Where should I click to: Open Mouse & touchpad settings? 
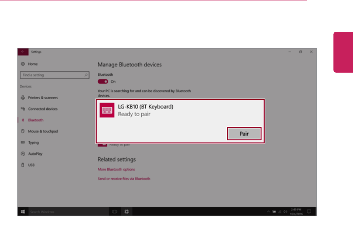click(43, 131)
